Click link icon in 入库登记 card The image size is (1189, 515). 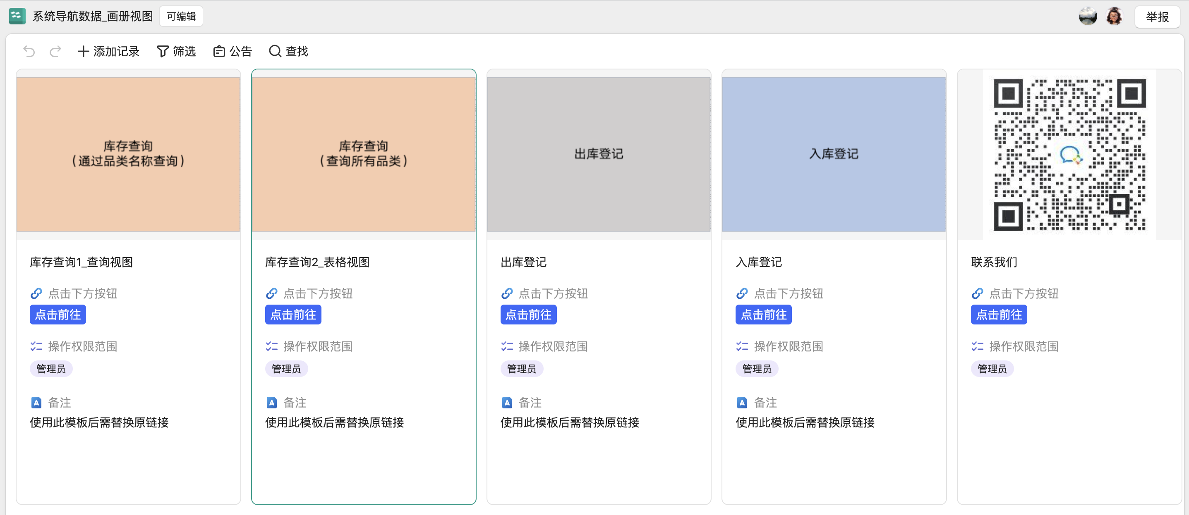point(742,294)
